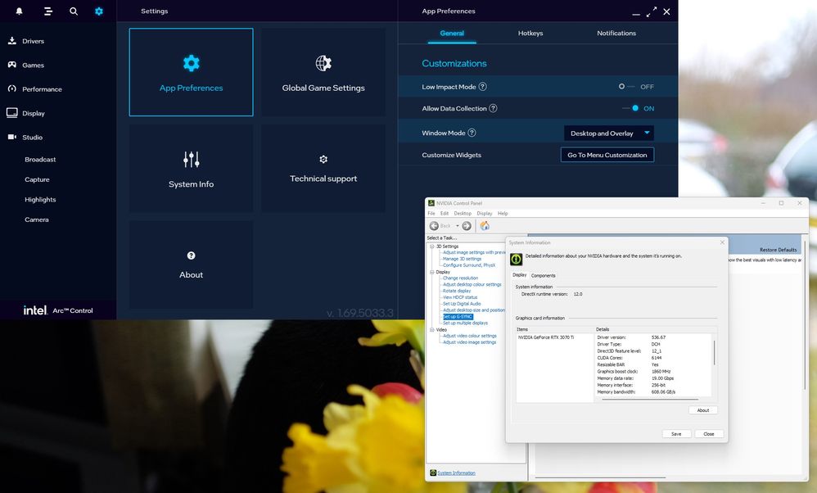
Task: Click the help icon beside Window Mode
Action: [x=472, y=133]
